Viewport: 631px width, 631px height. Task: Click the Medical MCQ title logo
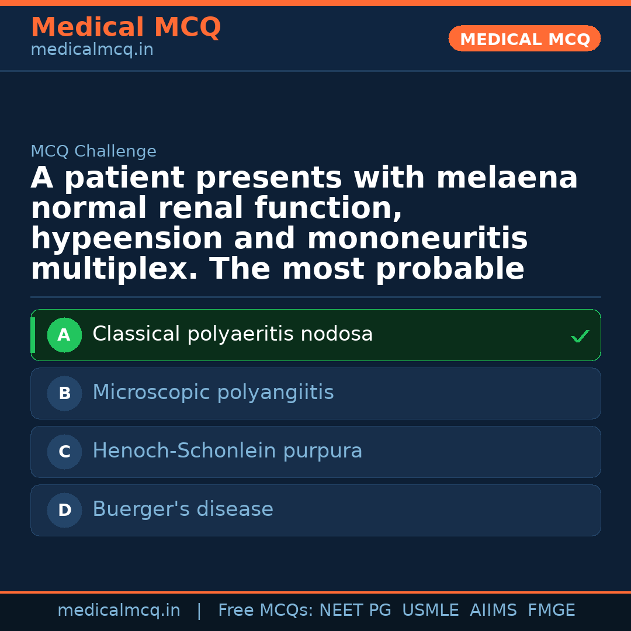pos(126,27)
